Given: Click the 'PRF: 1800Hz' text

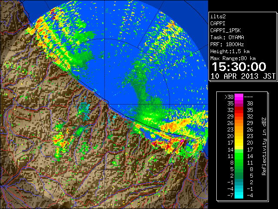Looking at the screenshot, I should pyautogui.click(x=227, y=44).
